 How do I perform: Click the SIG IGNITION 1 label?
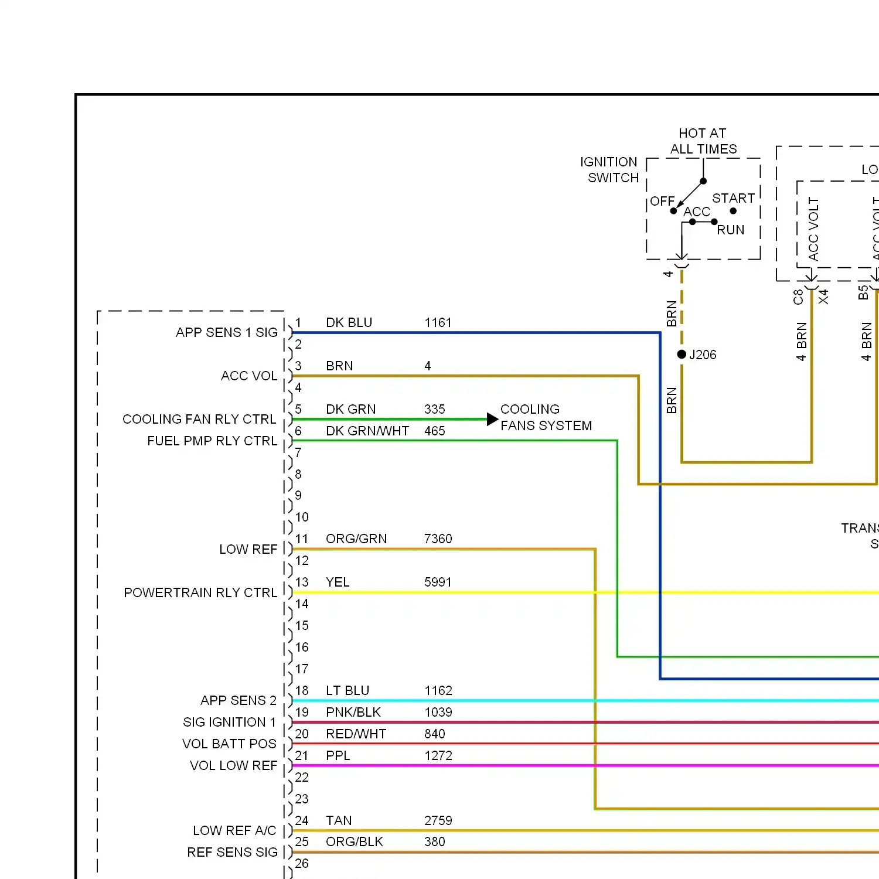pos(229,722)
